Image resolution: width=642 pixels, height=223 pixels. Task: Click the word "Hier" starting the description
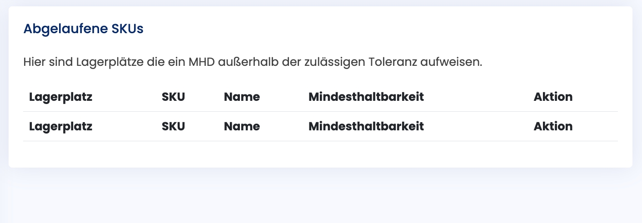coord(33,62)
